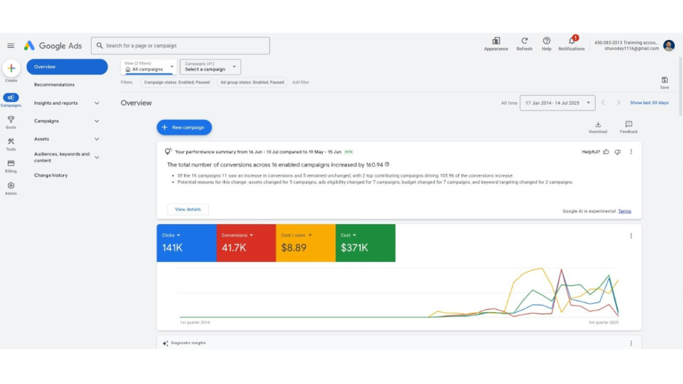Change the Cost metric dropdown
683x384 pixels.
348,235
